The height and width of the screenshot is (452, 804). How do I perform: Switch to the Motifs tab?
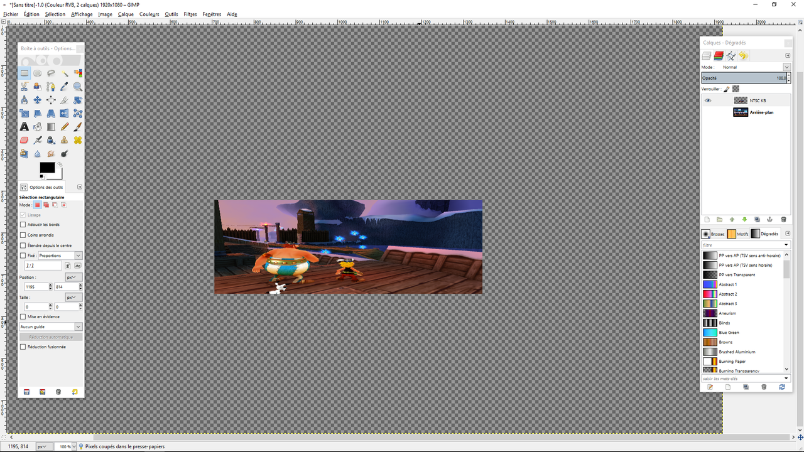coord(738,234)
